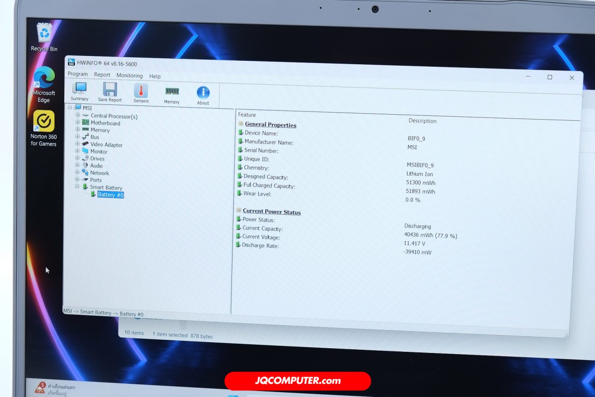This screenshot has height=397, width=595.
Task: Click the status bar path MSI -> Smart Battery
Action: click(104, 313)
